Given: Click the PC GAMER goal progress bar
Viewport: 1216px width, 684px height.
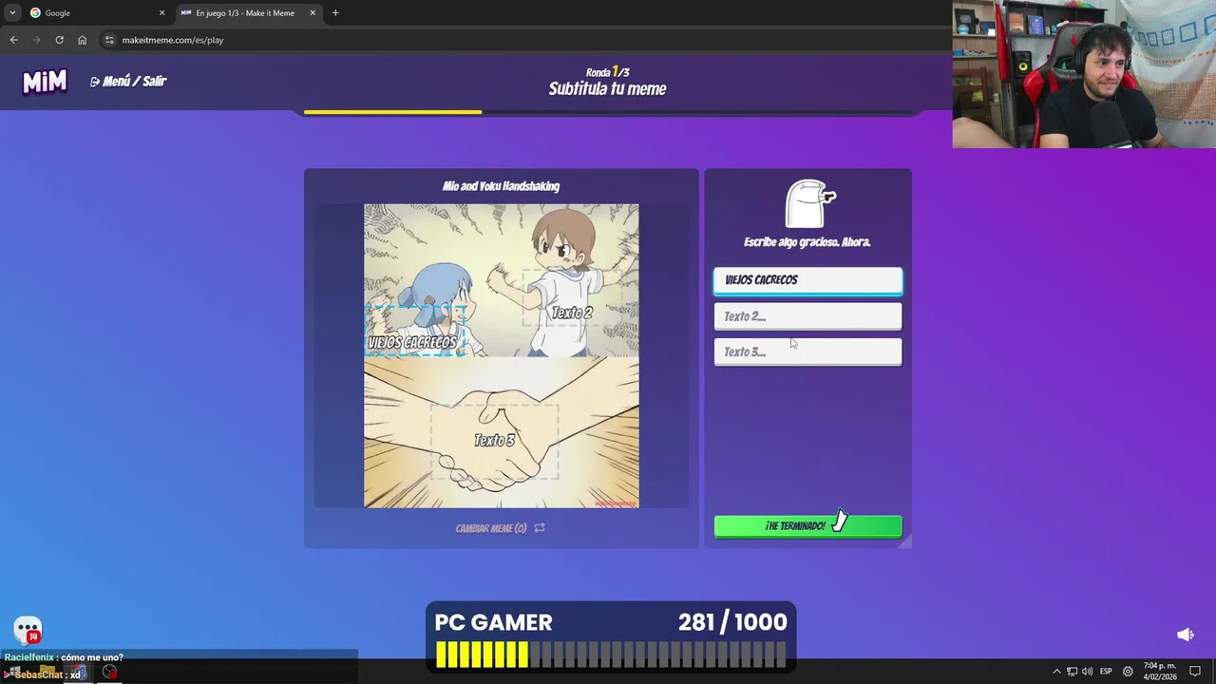Looking at the screenshot, I should click(611, 654).
